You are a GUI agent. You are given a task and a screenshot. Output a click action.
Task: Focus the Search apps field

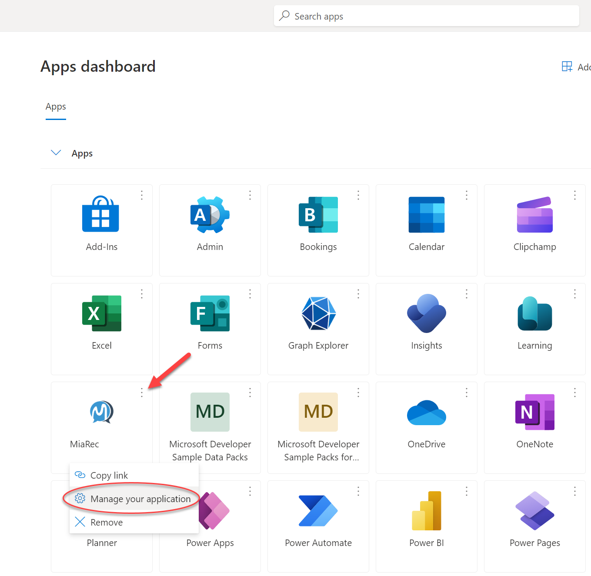(427, 16)
